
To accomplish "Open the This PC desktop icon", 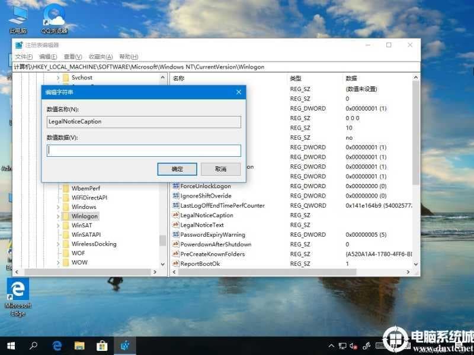I will [x=18, y=20].
